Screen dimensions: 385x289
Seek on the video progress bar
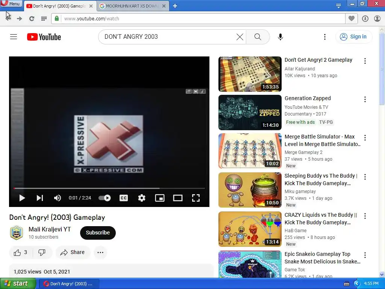109,188
